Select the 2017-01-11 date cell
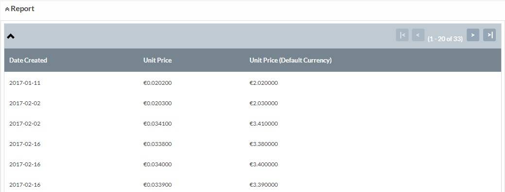 (x=25, y=83)
